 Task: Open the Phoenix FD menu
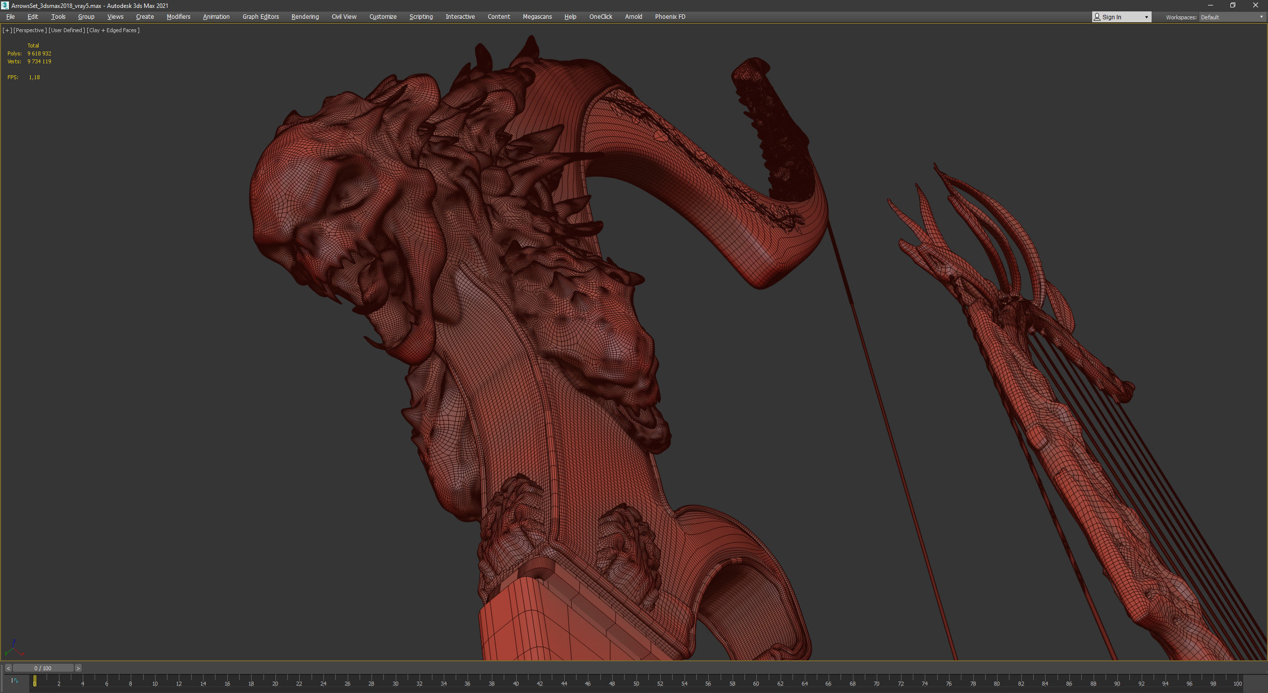click(670, 17)
